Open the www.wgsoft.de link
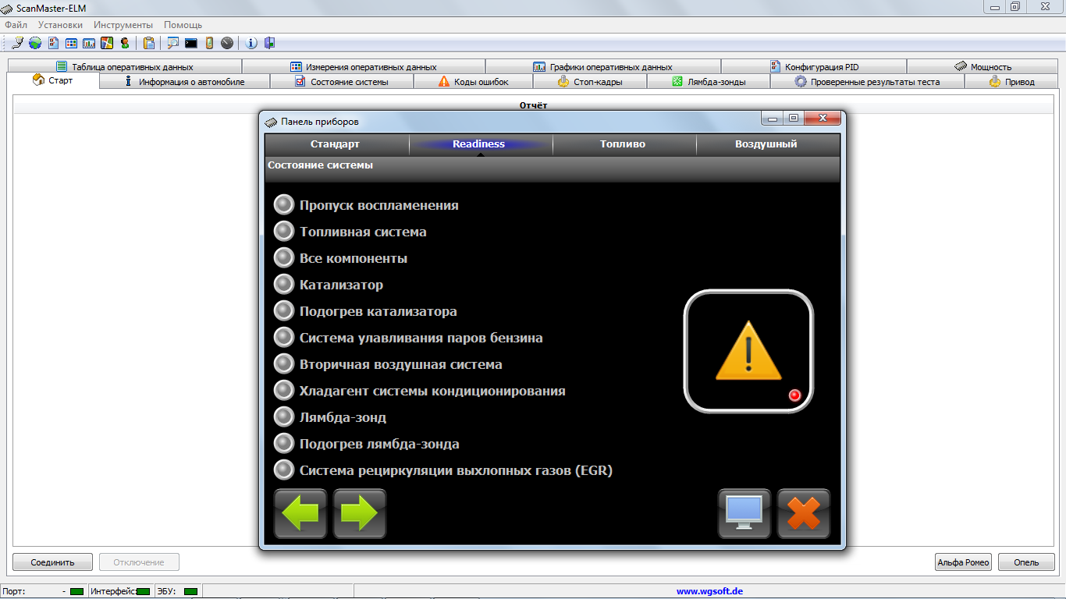The height and width of the screenshot is (599, 1066). point(709,591)
